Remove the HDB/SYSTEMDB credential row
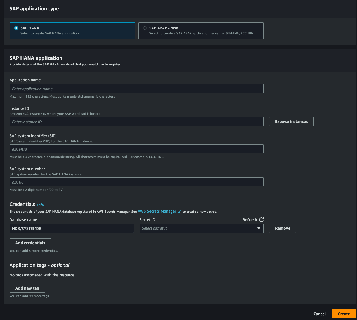The width and height of the screenshot is (357, 320). tap(282, 228)
